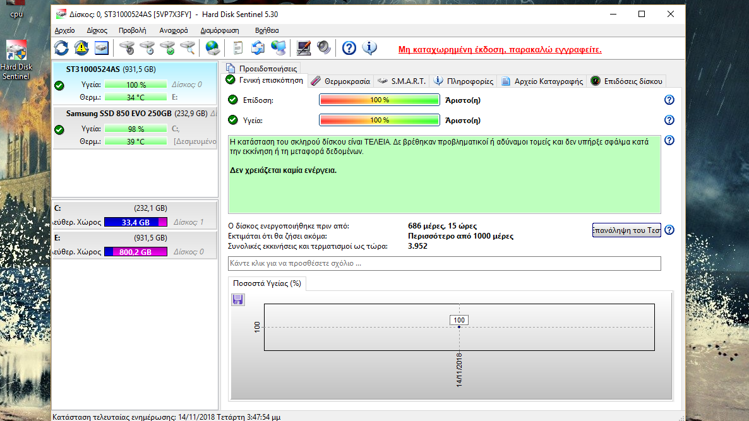The height and width of the screenshot is (421, 749).
Task: Click the disk with magnifying glass toolbar icon
Action: (x=188, y=48)
